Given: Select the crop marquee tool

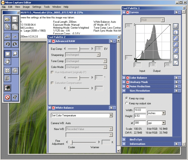Looking at the screenshot, I should coord(8,54).
